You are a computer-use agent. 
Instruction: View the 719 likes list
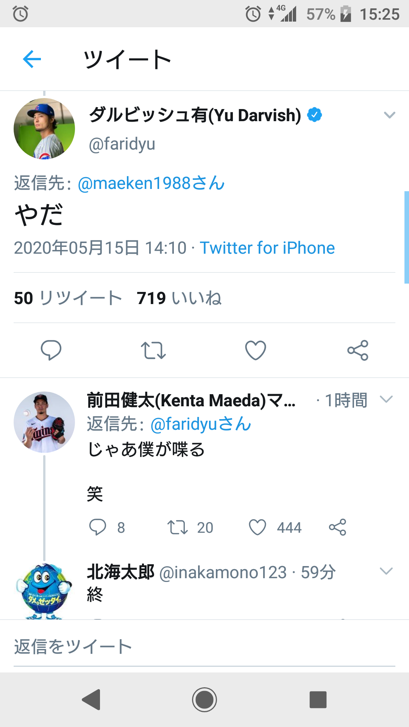point(179,298)
